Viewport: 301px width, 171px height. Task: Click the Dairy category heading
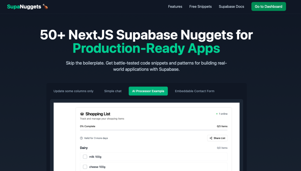(84, 148)
